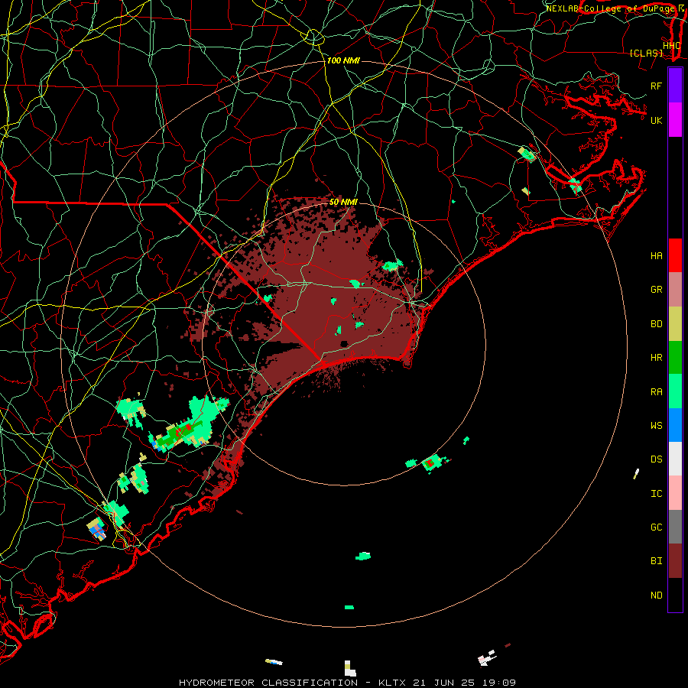Click the DS white legend swatch

pyautogui.click(x=675, y=459)
